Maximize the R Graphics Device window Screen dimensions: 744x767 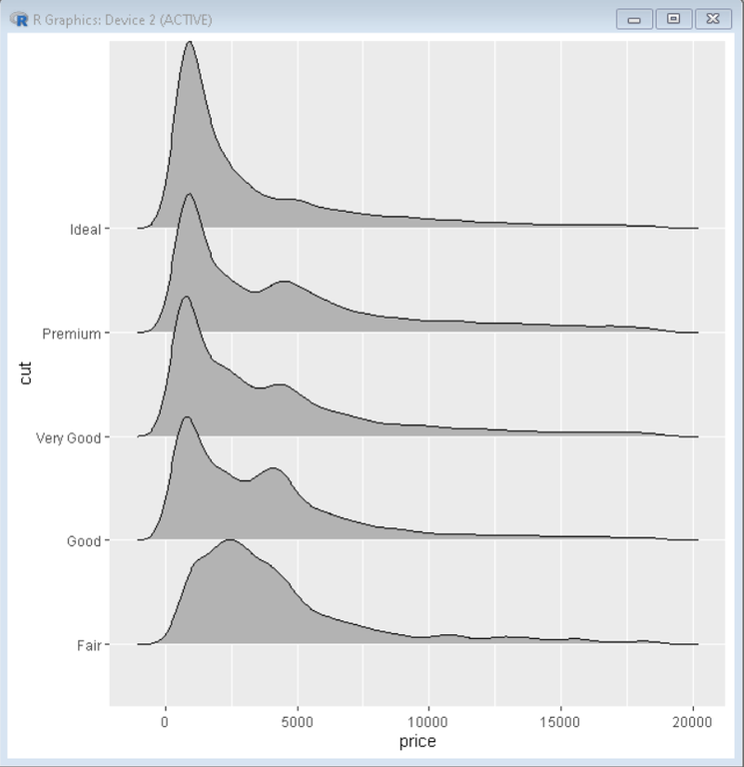click(x=673, y=20)
